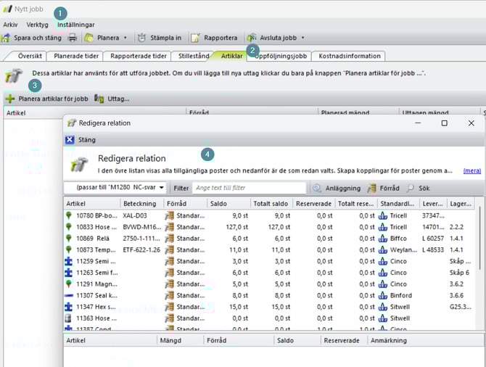Click the Planerad mängd column header

(x=345, y=112)
